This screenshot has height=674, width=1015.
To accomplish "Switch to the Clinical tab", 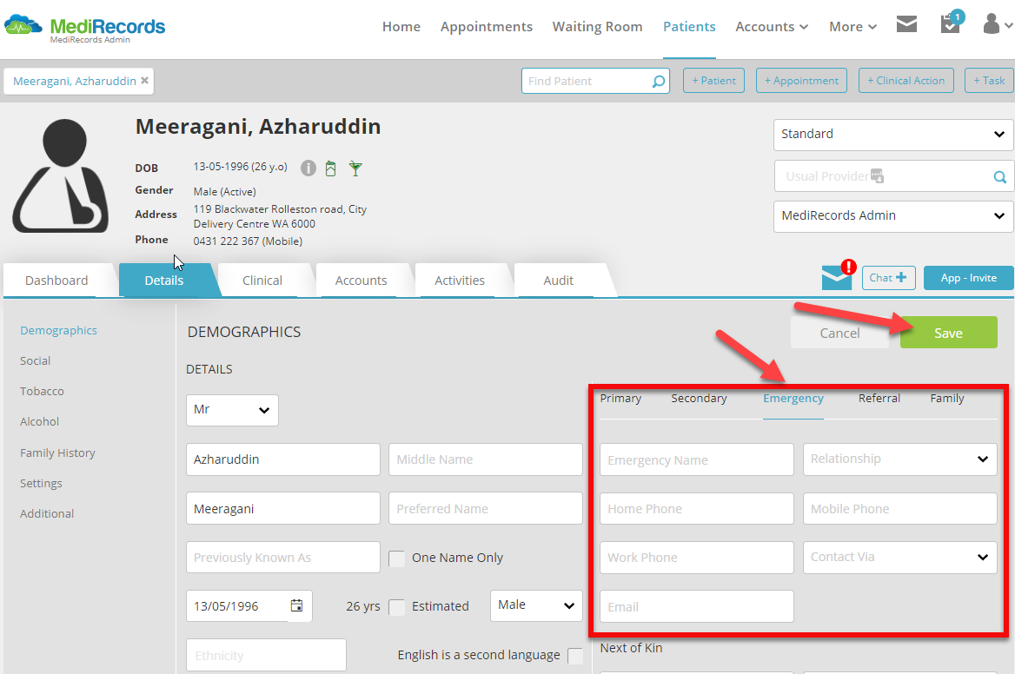I will coord(262,280).
